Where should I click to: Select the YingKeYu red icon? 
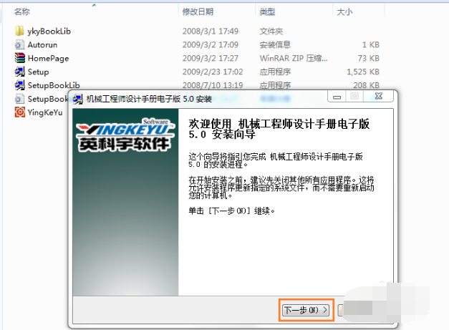(19, 112)
